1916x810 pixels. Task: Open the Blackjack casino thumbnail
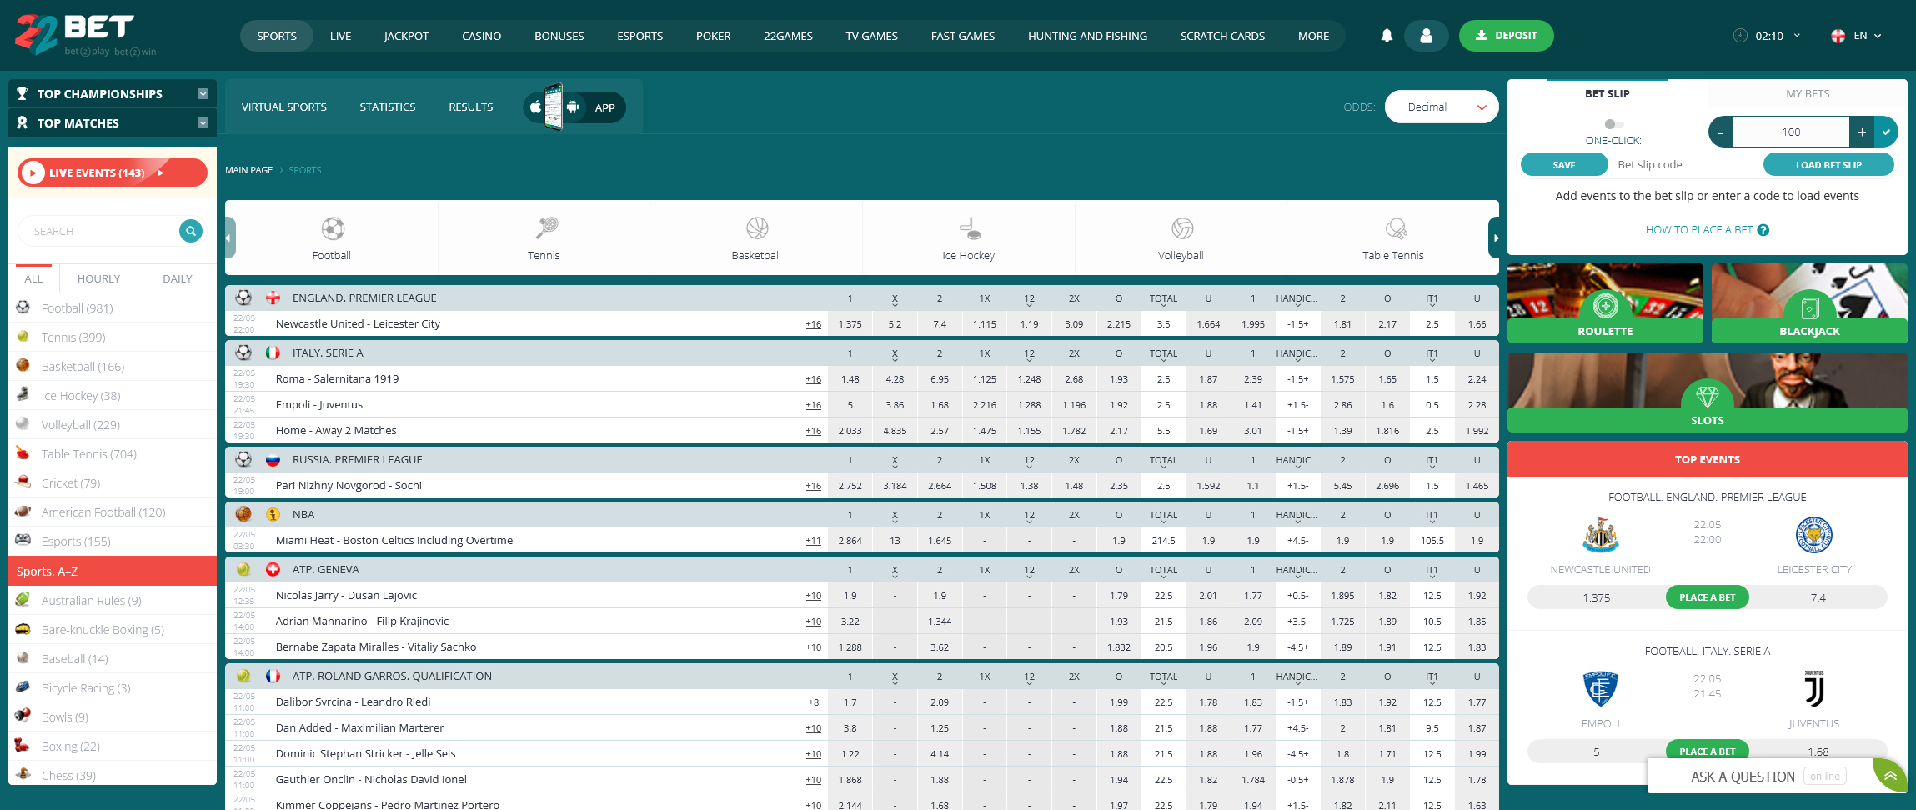tap(1809, 303)
